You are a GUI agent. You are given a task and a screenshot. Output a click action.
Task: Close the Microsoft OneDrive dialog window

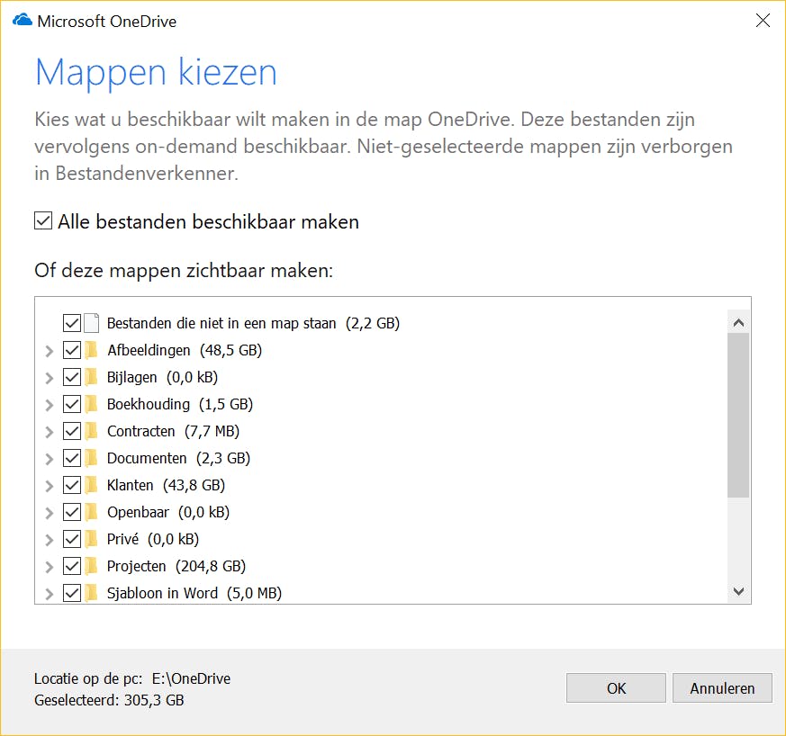click(x=763, y=21)
